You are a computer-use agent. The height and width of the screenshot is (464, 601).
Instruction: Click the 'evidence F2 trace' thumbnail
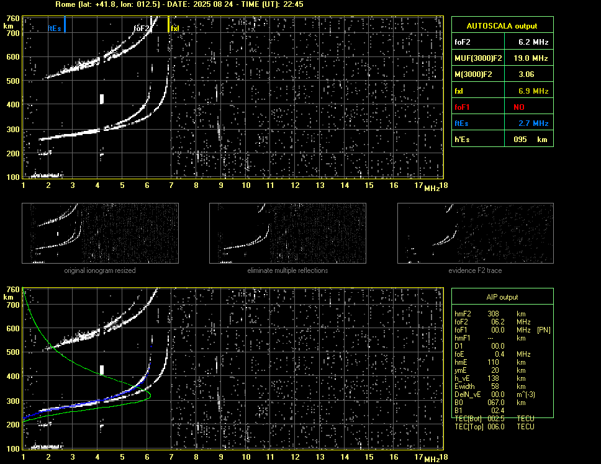[x=476, y=233]
